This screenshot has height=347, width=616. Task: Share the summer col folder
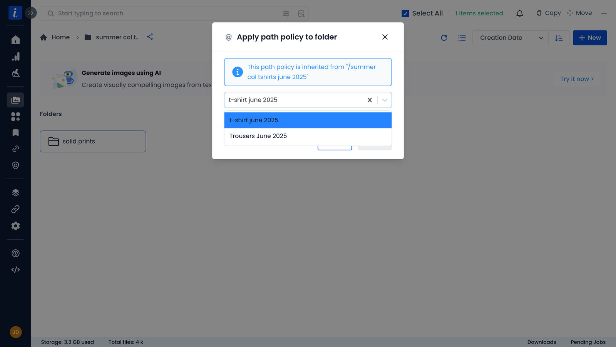pos(150,37)
